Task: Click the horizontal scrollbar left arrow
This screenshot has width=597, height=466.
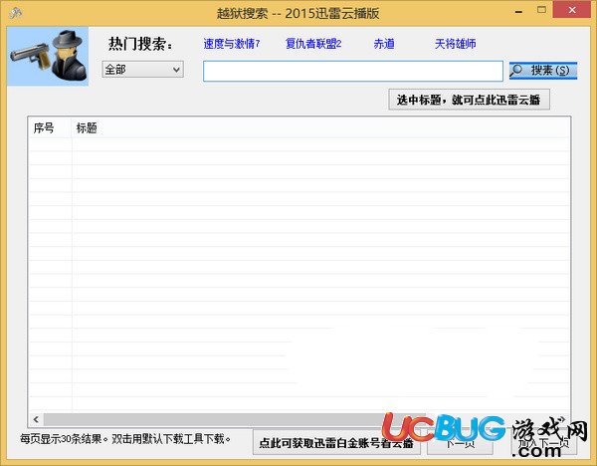Action: [36, 419]
